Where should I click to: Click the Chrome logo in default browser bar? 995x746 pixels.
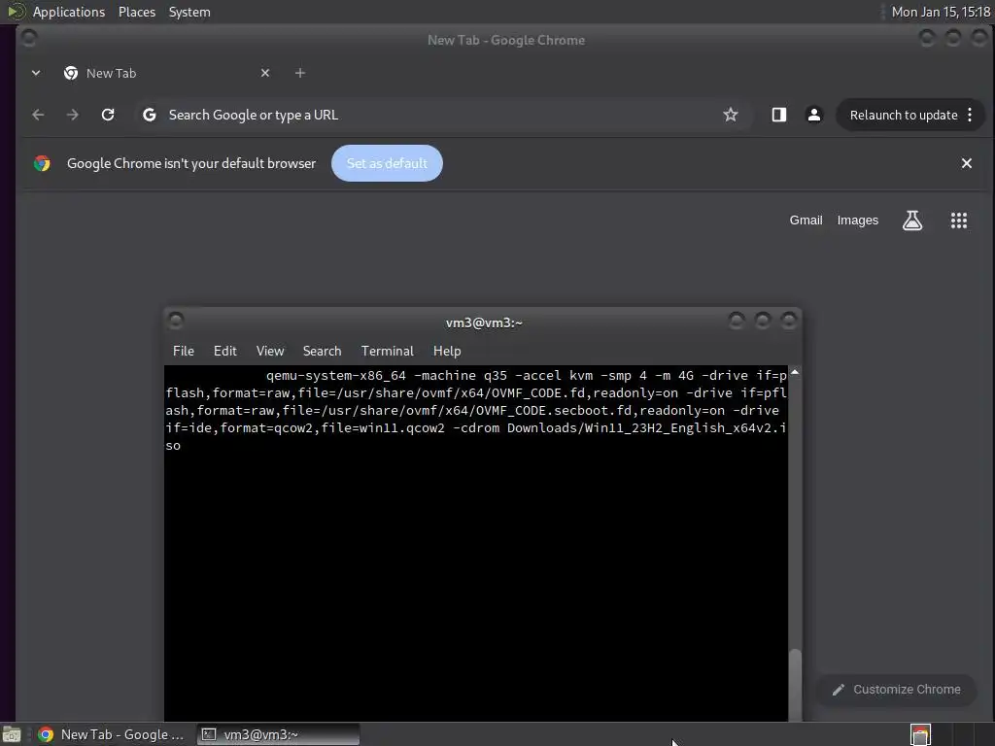coord(42,163)
